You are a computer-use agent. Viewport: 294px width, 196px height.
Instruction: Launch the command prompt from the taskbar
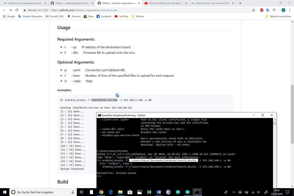click(197, 192)
